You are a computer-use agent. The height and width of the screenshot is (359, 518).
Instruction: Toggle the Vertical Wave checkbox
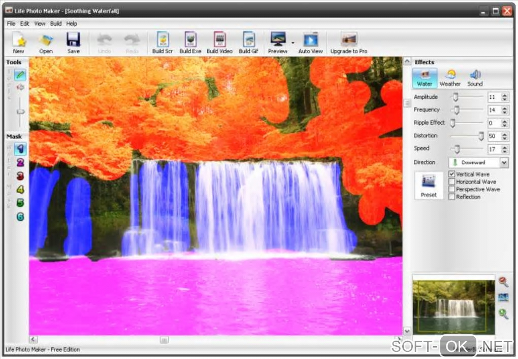[x=451, y=174]
